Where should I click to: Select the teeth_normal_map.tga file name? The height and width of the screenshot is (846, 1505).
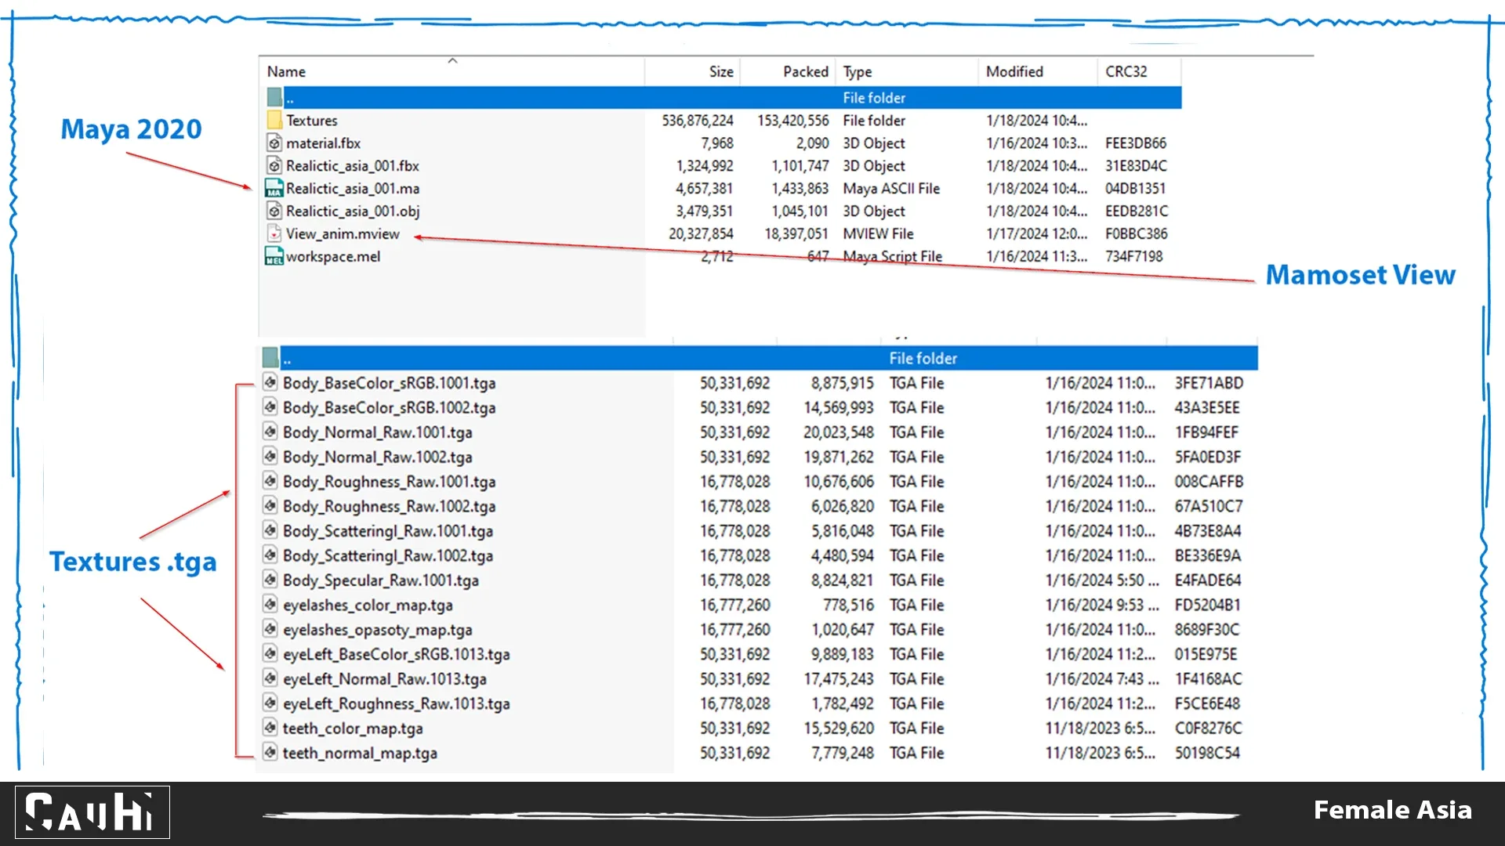pos(360,753)
